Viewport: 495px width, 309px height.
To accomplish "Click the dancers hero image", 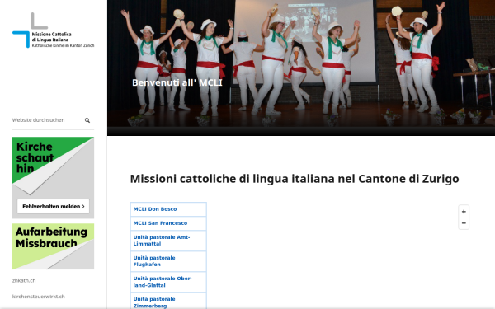I will (301, 68).
